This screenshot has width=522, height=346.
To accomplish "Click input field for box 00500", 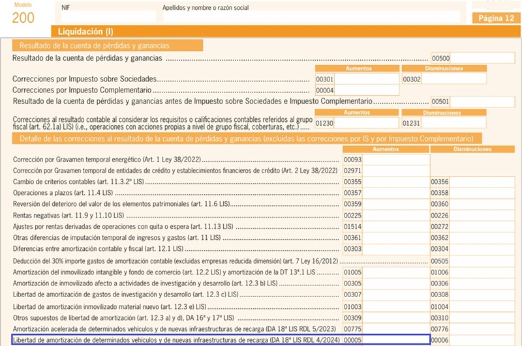I will [482, 58].
